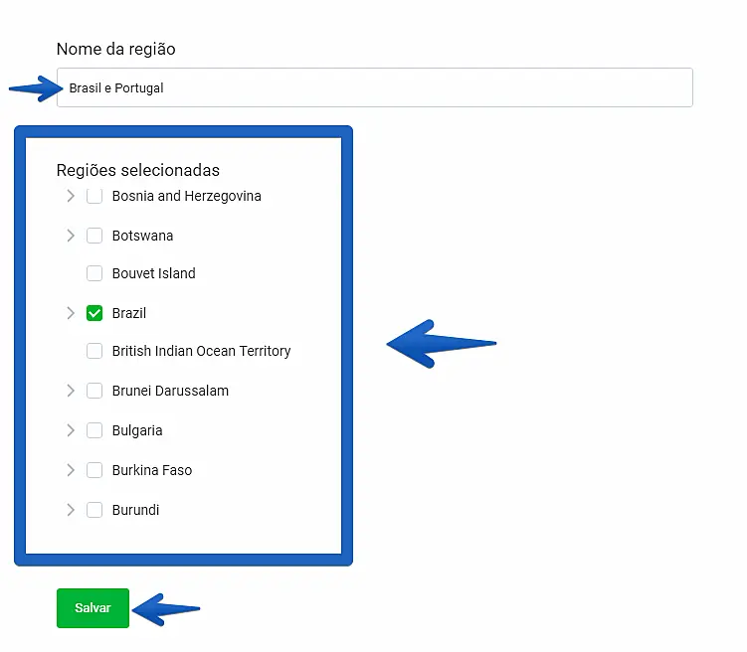Screen dimensions: 747x652
Task: Select the Burundi checkbox
Action: pos(94,510)
